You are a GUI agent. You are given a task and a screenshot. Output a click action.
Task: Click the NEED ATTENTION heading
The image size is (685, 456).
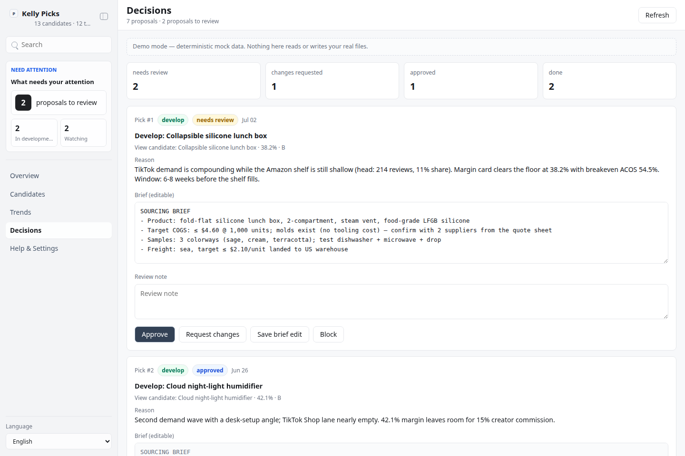pyautogui.click(x=34, y=70)
